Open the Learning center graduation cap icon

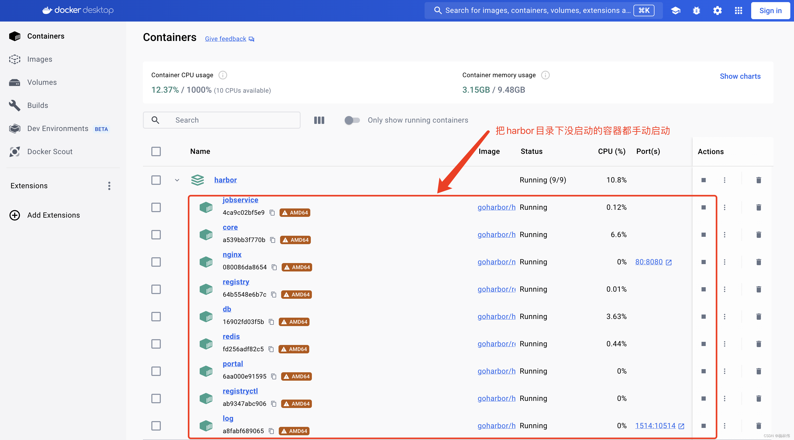click(675, 11)
